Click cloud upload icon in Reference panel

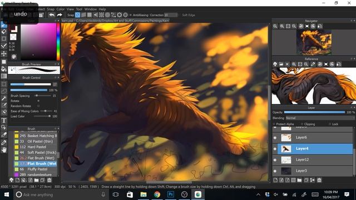click(275, 64)
